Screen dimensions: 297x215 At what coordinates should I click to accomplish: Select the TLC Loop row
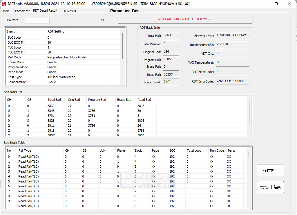coord(63,47)
